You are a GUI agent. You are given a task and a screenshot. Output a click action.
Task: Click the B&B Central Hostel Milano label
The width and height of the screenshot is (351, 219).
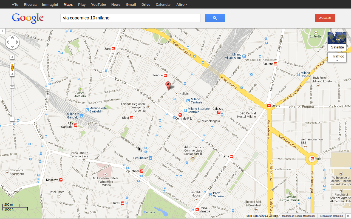248,115
